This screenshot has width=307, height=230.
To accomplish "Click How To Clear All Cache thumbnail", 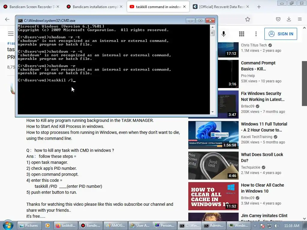I will click(213, 196).
